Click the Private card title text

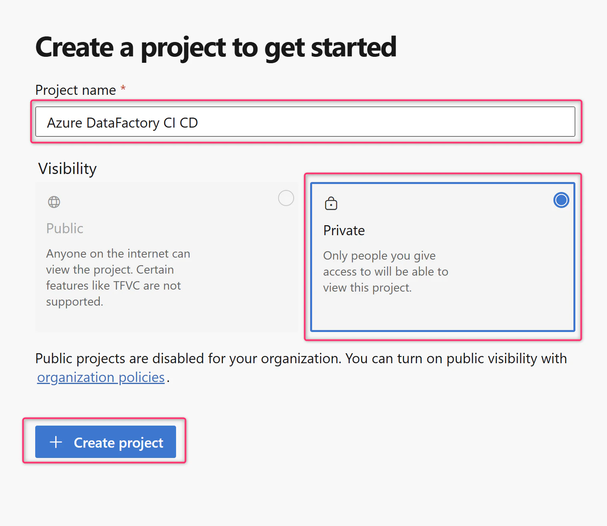344,230
